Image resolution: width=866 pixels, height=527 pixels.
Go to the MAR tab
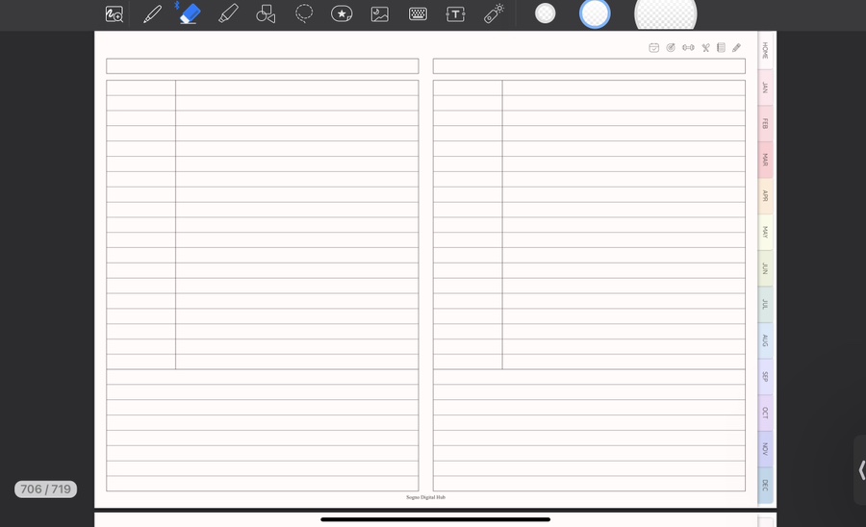click(x=765, y=160)
